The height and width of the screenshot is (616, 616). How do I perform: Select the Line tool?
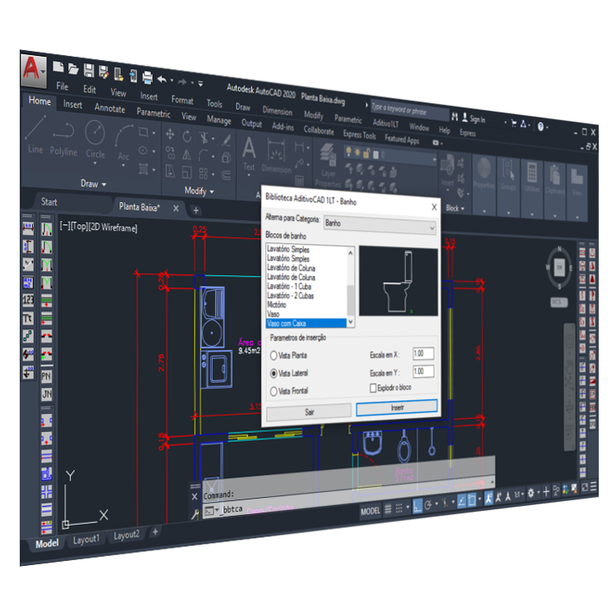coord(35,136)
